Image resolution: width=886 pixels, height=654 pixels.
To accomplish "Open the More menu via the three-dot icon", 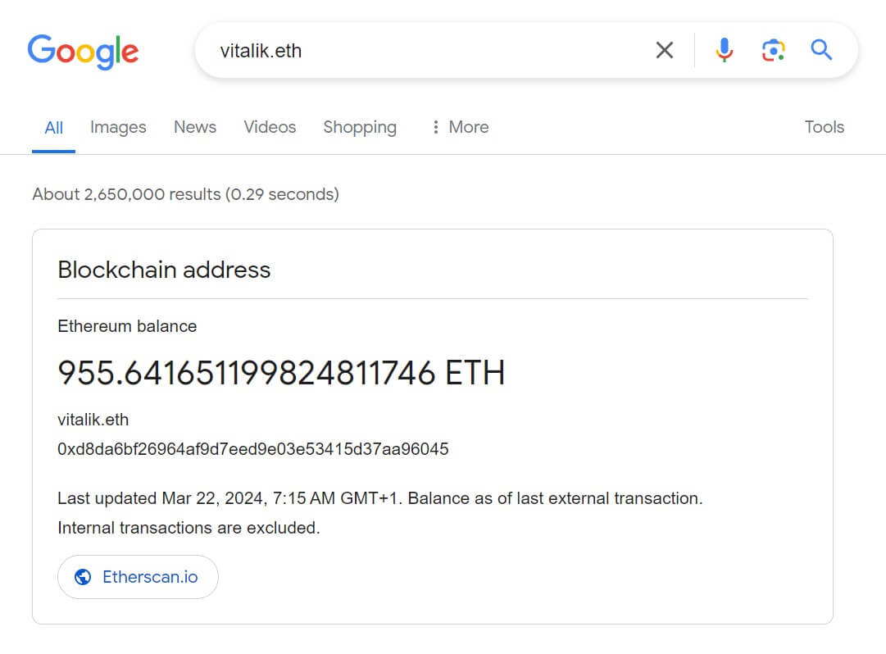I will pyautogui.click(x=436, y=127).
